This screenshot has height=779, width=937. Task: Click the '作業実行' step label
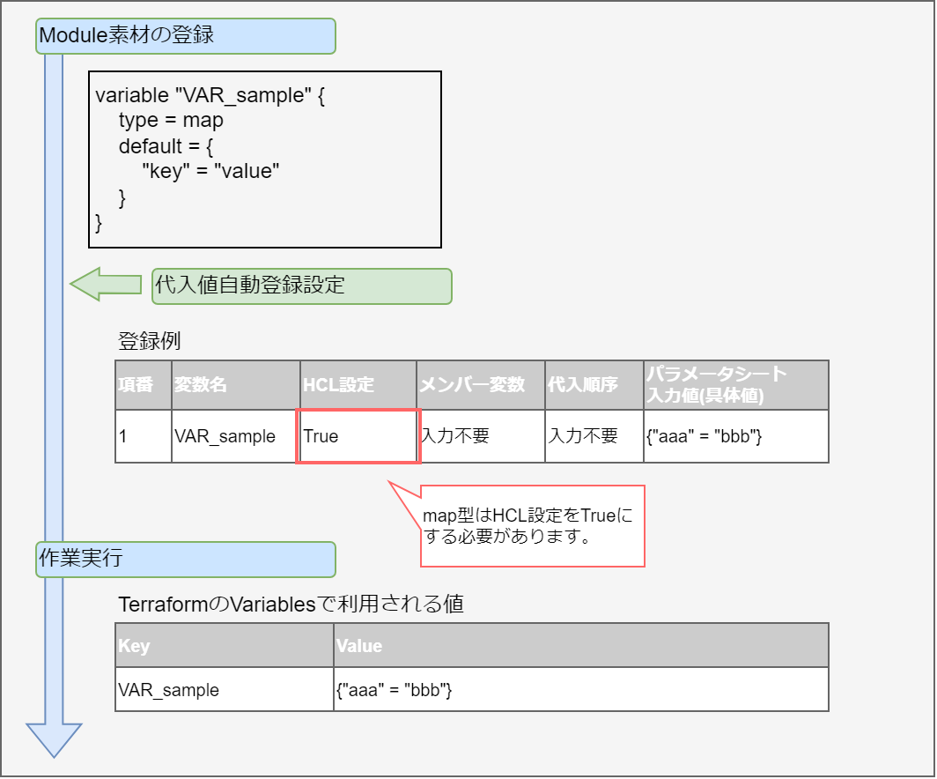click(186, 559)
